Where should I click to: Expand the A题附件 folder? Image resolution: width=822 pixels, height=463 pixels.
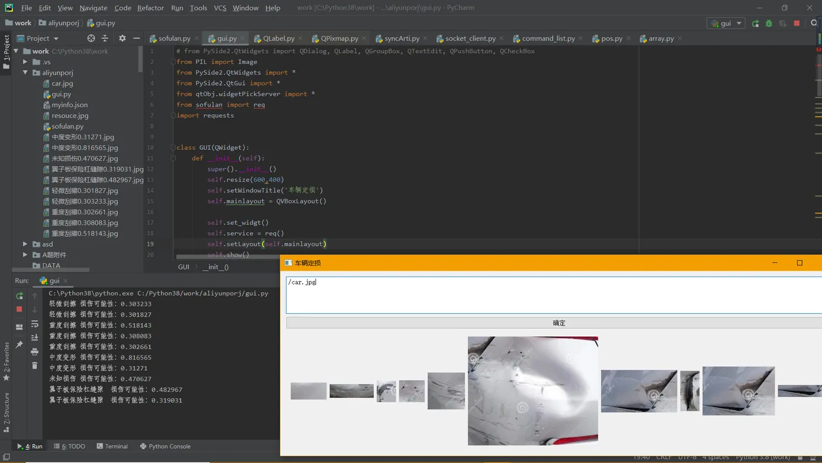pos(25,255)
